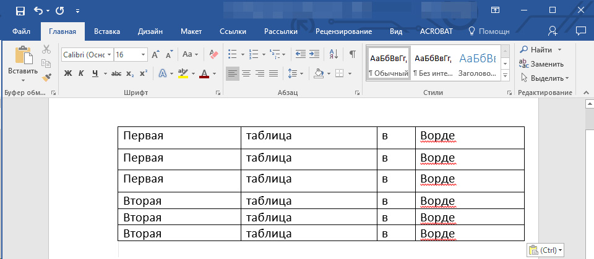The image size is (594, 259).
Task: Open the Макет ribbon tab
Action: pyautogui.click(x=191, y=31)
